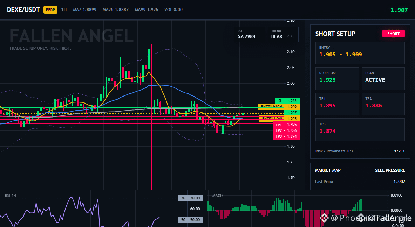The image size is (415, 227).
Task: Click the red TP3 1.874 chart tag
Action: 286,137
